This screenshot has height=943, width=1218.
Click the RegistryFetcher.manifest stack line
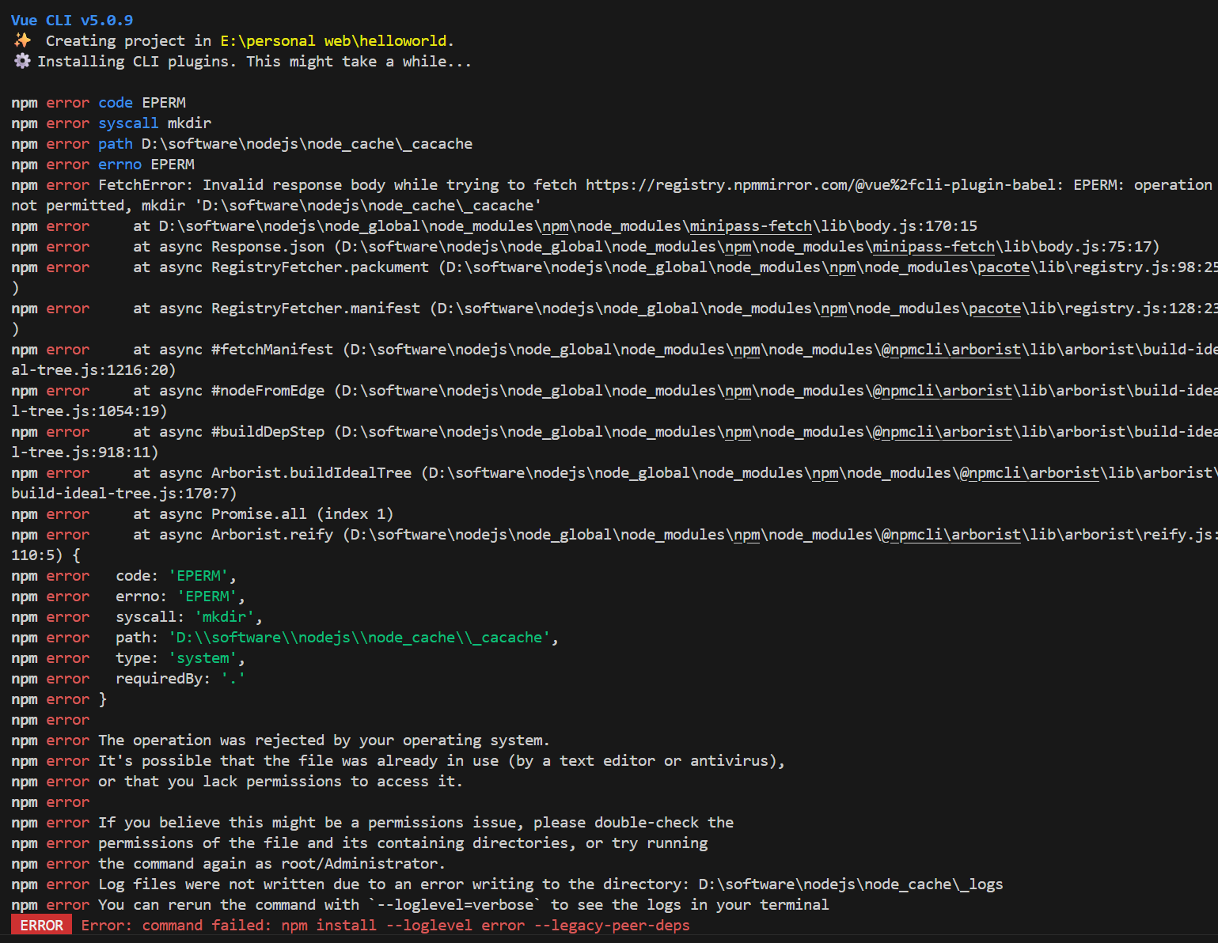click(614, 308)
